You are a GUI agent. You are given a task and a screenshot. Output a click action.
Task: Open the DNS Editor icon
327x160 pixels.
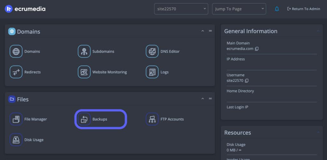point(152,51)
